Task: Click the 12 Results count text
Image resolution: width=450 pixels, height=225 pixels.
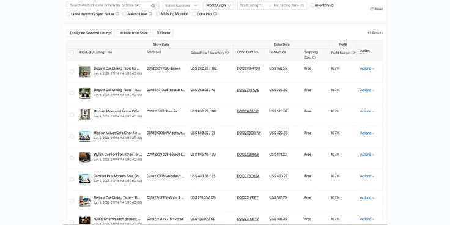Action: point(375,33)
